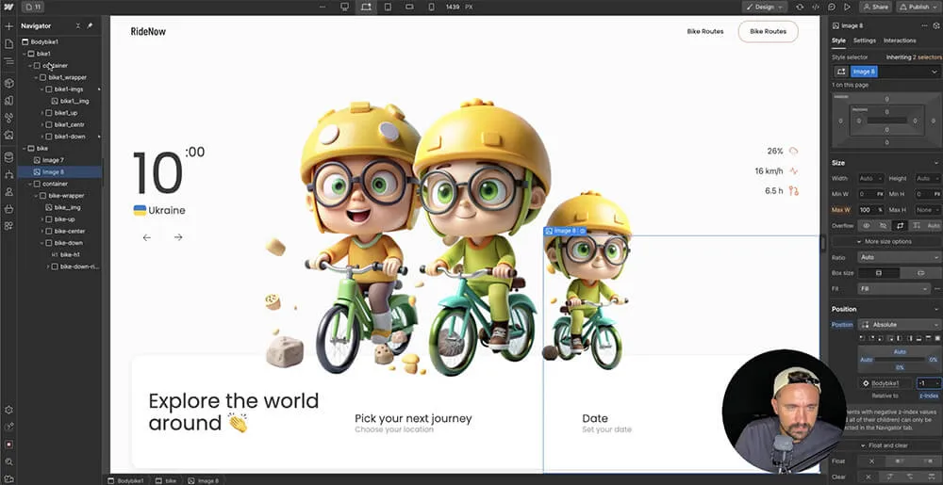Screen dimensions: 943x485
Task: Open the site Settings gear icon
Action: [x=8, y=410]
